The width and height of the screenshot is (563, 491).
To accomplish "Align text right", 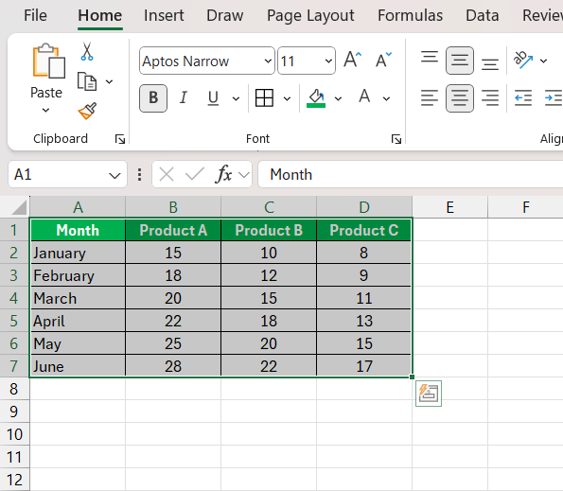I will pos(490,98).
